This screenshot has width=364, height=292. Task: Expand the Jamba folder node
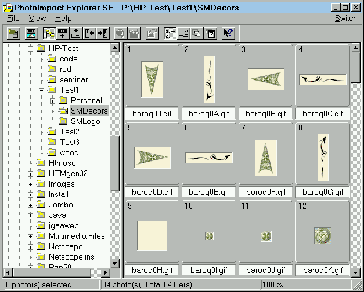click(30, 205)
